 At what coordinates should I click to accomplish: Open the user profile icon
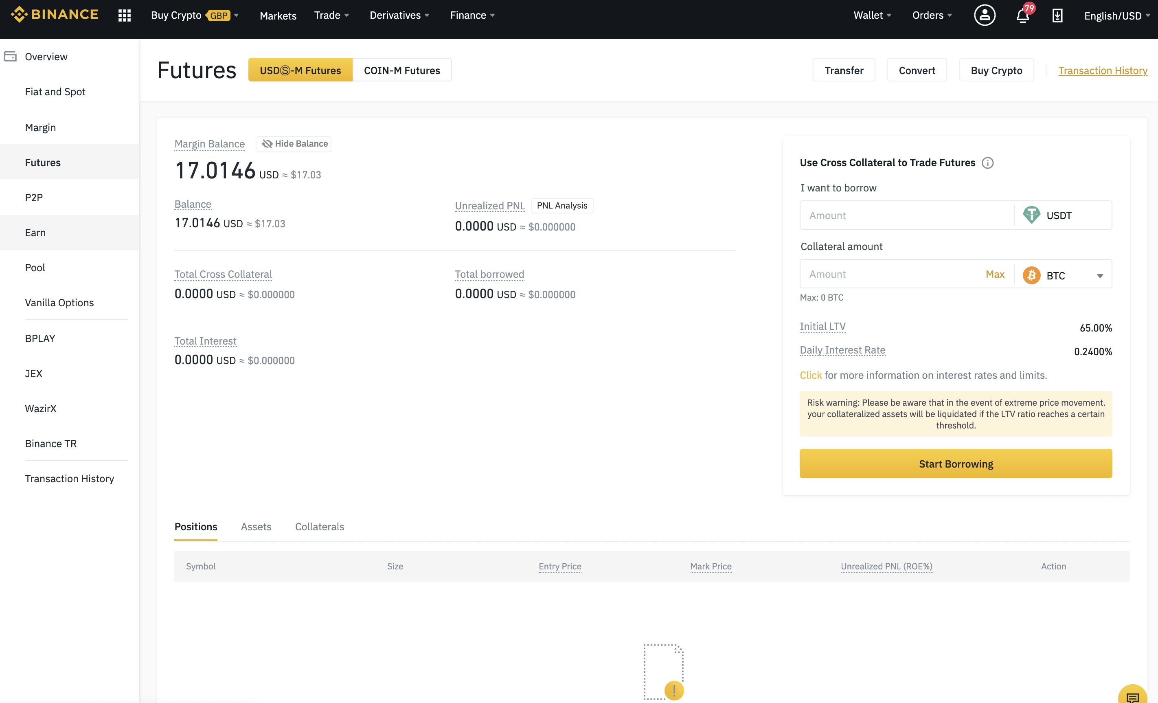click(984, 15)
